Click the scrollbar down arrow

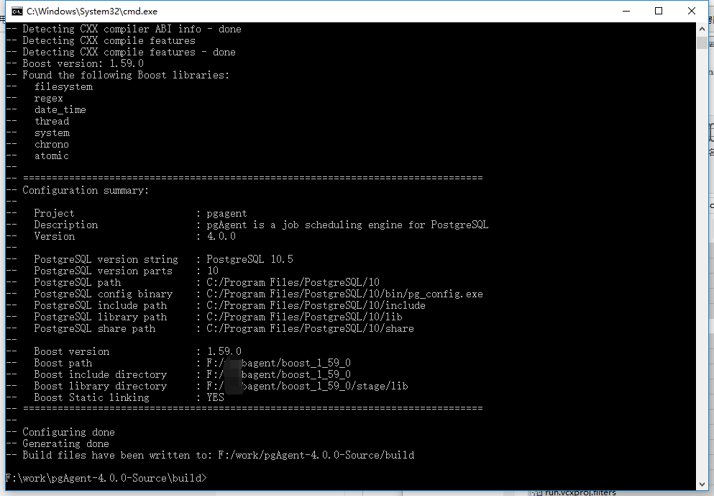pyautogui.click(x=702, y=484)
